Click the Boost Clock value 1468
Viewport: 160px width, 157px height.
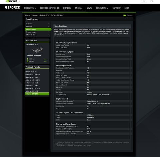tap(89, 48)
